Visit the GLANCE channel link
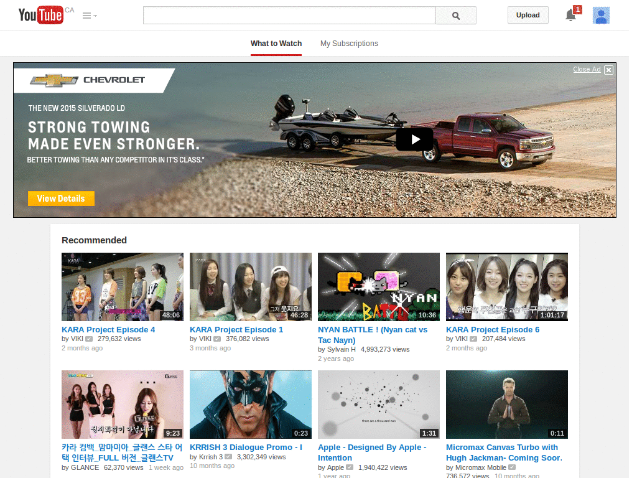This screenshot has height=478, width=637. click(x=85, y=467)
